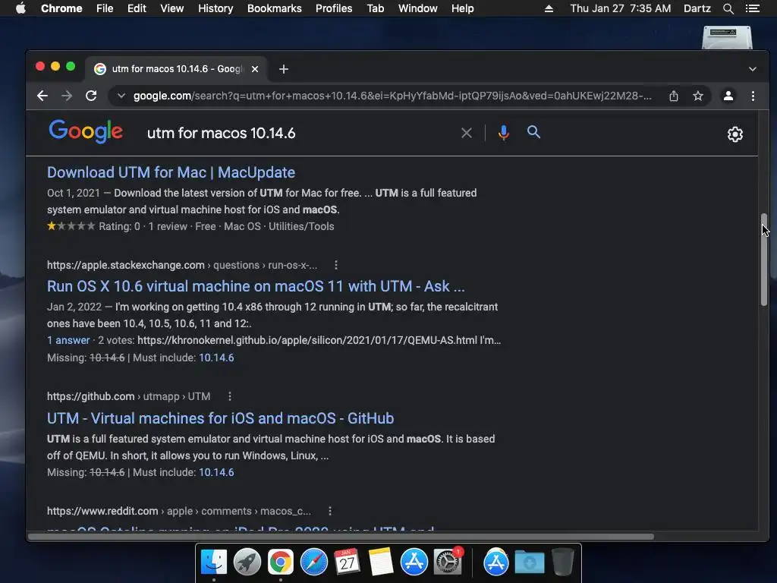Open Launchpad from the Dock
The width and height of the screenshot is (777, 583).
coord(247,563)
